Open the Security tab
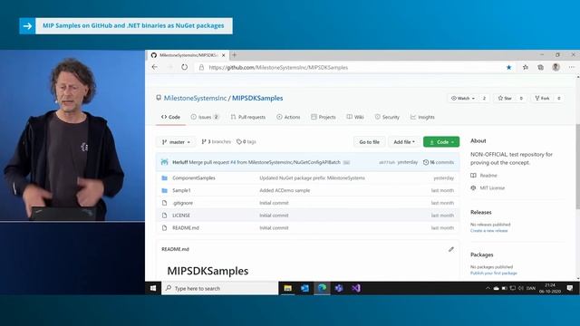The height and width of the screenshot is (326, 580). 387,117
